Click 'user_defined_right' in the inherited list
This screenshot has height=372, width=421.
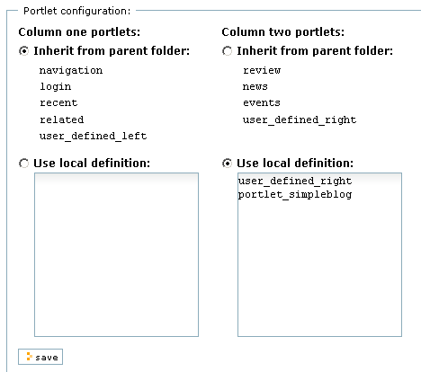click(x=300, y=120)
